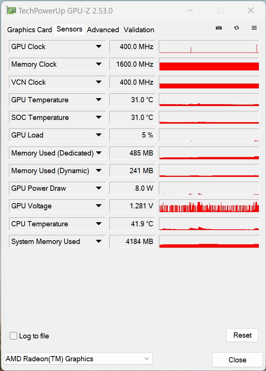Click the screenshot camera icon

coord(219,28)
